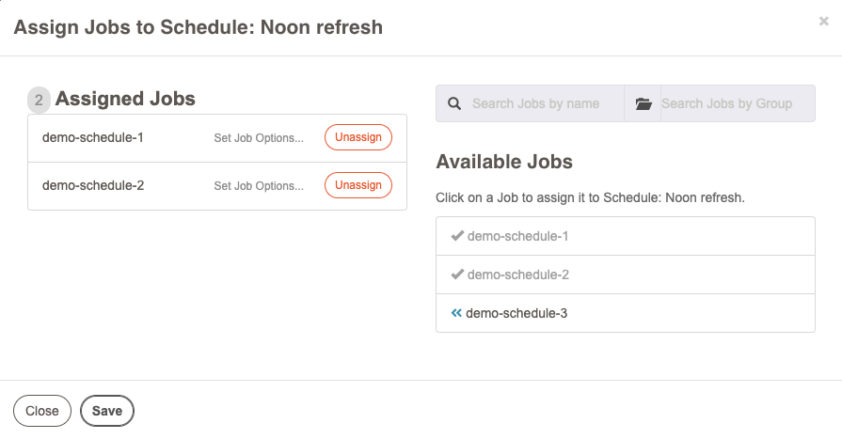Click the assigned jobs count badge

click(x=39, y=100)
